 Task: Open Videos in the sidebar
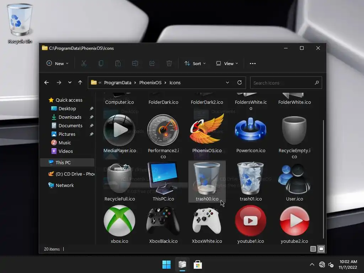tap(65, 151)
